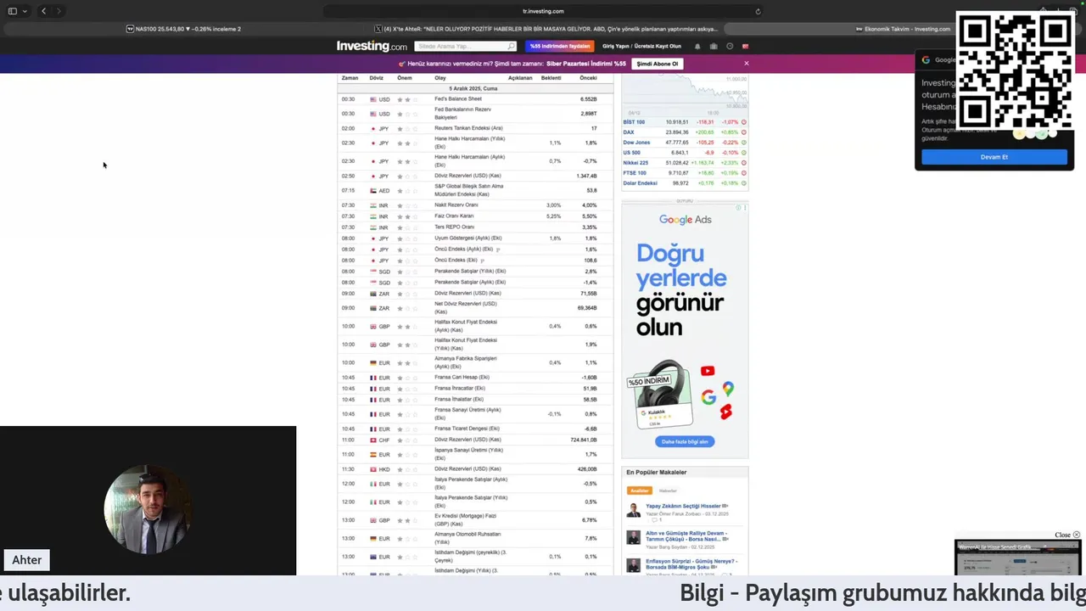Click the clock status icon on Nikkei 225 row
Screen dimensions: 1086x611
[744, 163]
